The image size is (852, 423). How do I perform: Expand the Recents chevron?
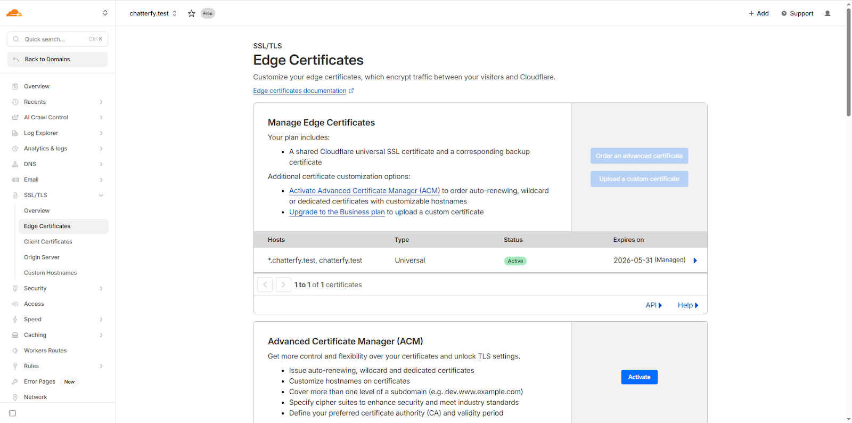click(101, 102)
